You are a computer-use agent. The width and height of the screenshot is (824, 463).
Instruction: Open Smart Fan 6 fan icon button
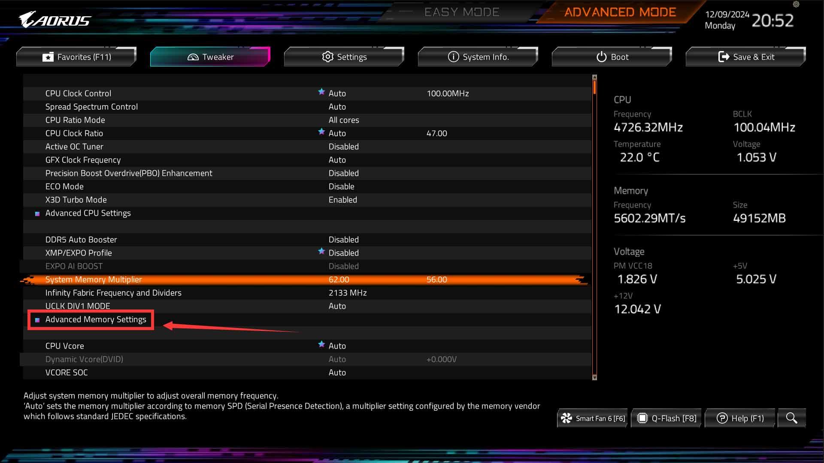(593, 418)
